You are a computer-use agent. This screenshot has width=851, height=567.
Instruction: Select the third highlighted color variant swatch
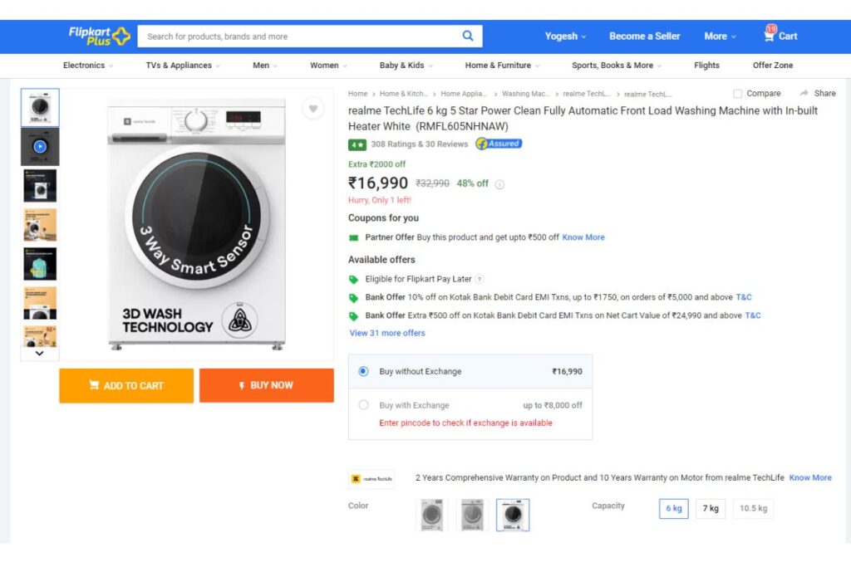pos(513,515)
